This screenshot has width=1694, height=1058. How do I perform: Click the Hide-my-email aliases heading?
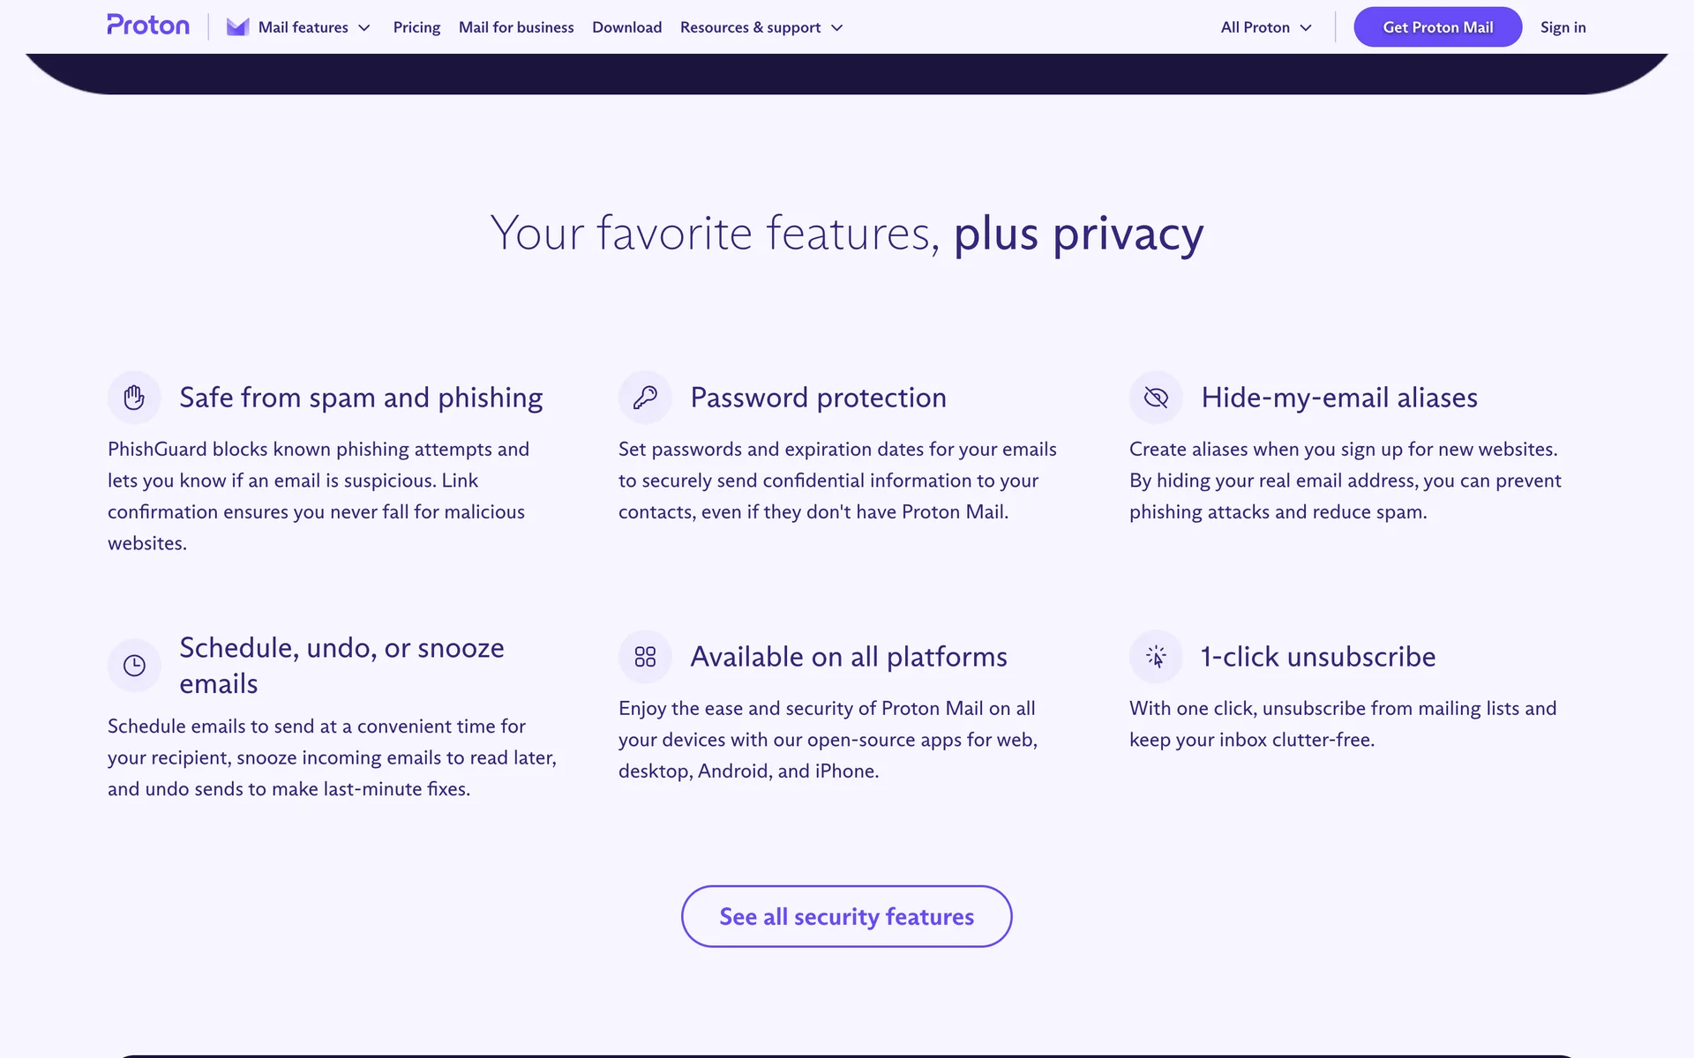coord(1338,398)
